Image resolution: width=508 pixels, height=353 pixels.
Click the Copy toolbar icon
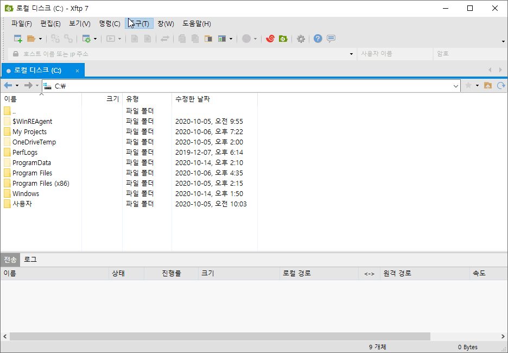click(182, 39)
